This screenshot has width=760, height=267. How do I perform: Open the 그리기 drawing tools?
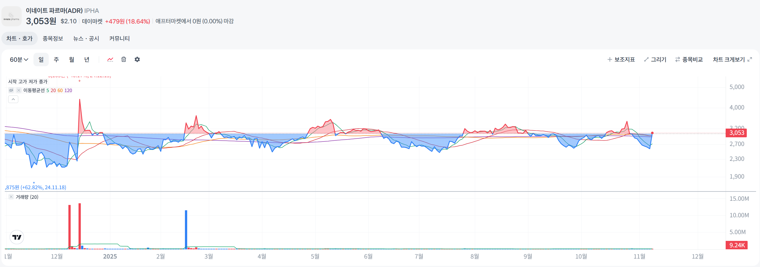[655, 60]
